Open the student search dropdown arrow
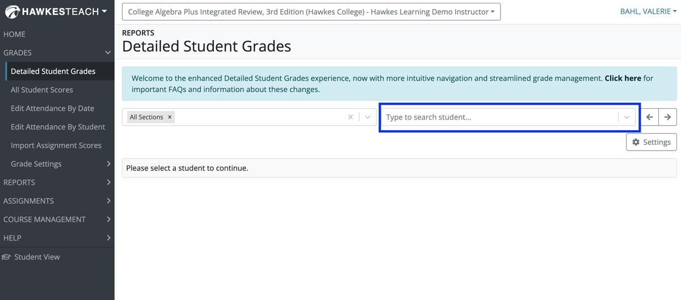This screenshot has width=681, height=300. click(627, 117)
